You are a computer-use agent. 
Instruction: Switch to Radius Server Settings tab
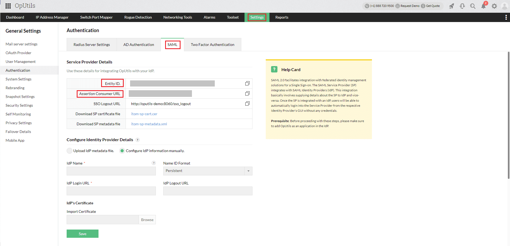(x=92, y=45)
